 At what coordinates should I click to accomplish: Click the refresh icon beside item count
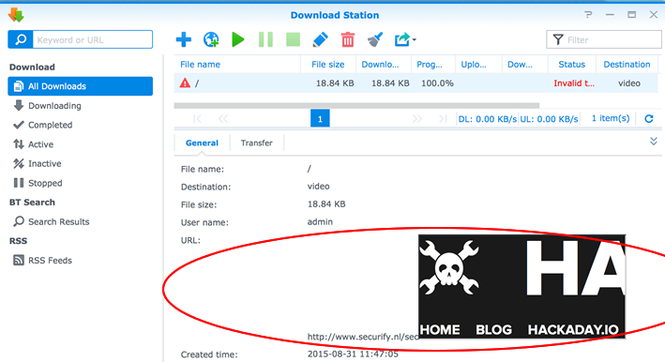point(649,119)
